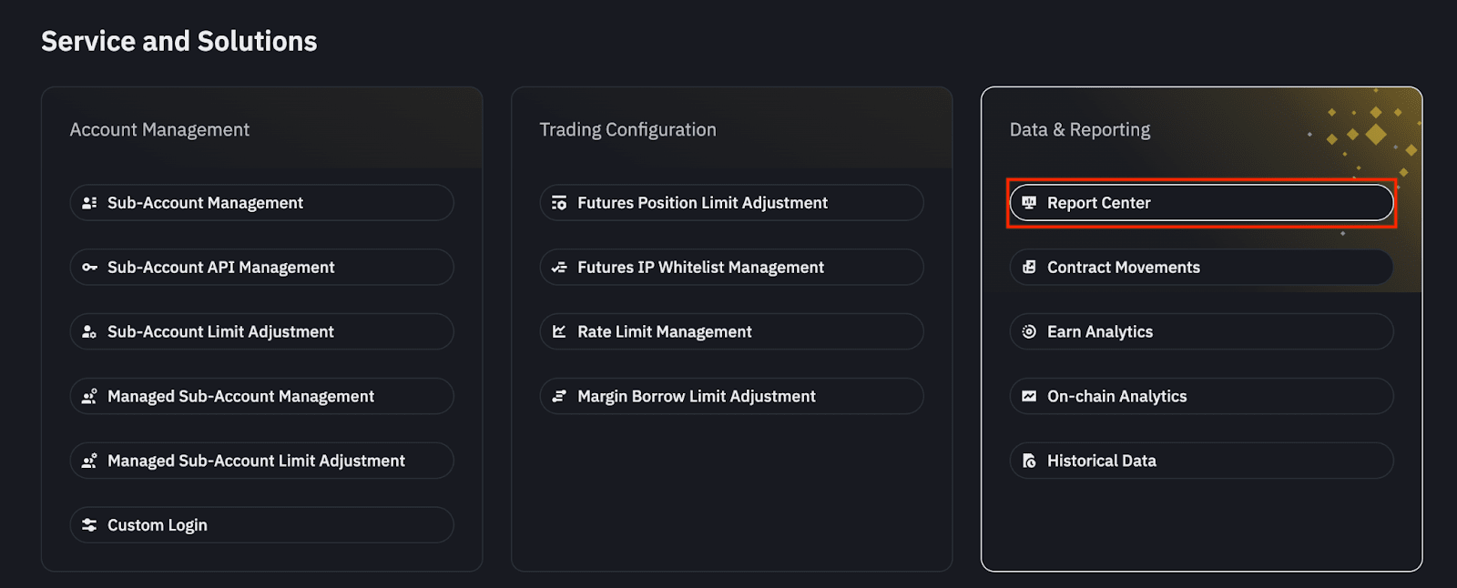This screenshot has height=588, width=1457.
Task: Click the Earn Analytics circular icon
Action: coord(1029,332)
